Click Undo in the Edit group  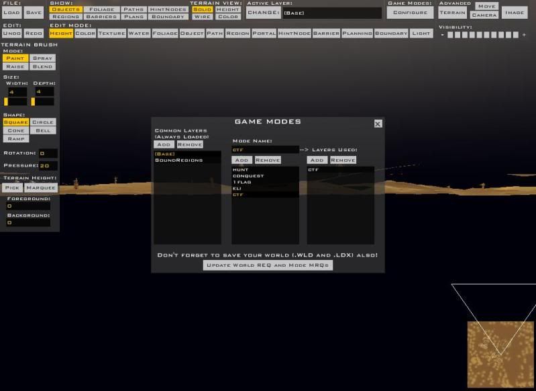[12, 33]
